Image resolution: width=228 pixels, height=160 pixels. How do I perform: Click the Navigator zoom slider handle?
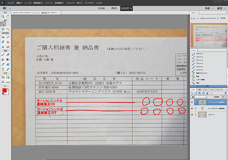click(203, 18)
